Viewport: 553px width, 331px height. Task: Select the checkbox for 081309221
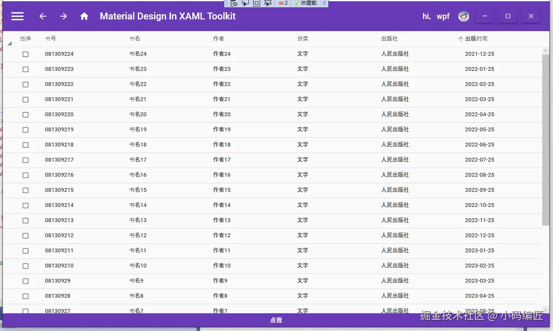pyautogui.click(x=25, y=99)
